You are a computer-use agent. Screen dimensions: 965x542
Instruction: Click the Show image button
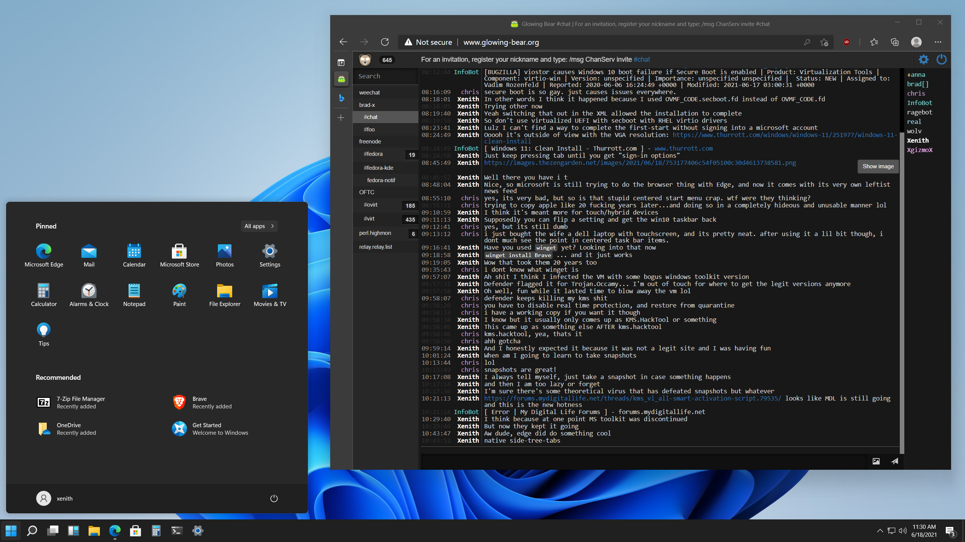878,166
